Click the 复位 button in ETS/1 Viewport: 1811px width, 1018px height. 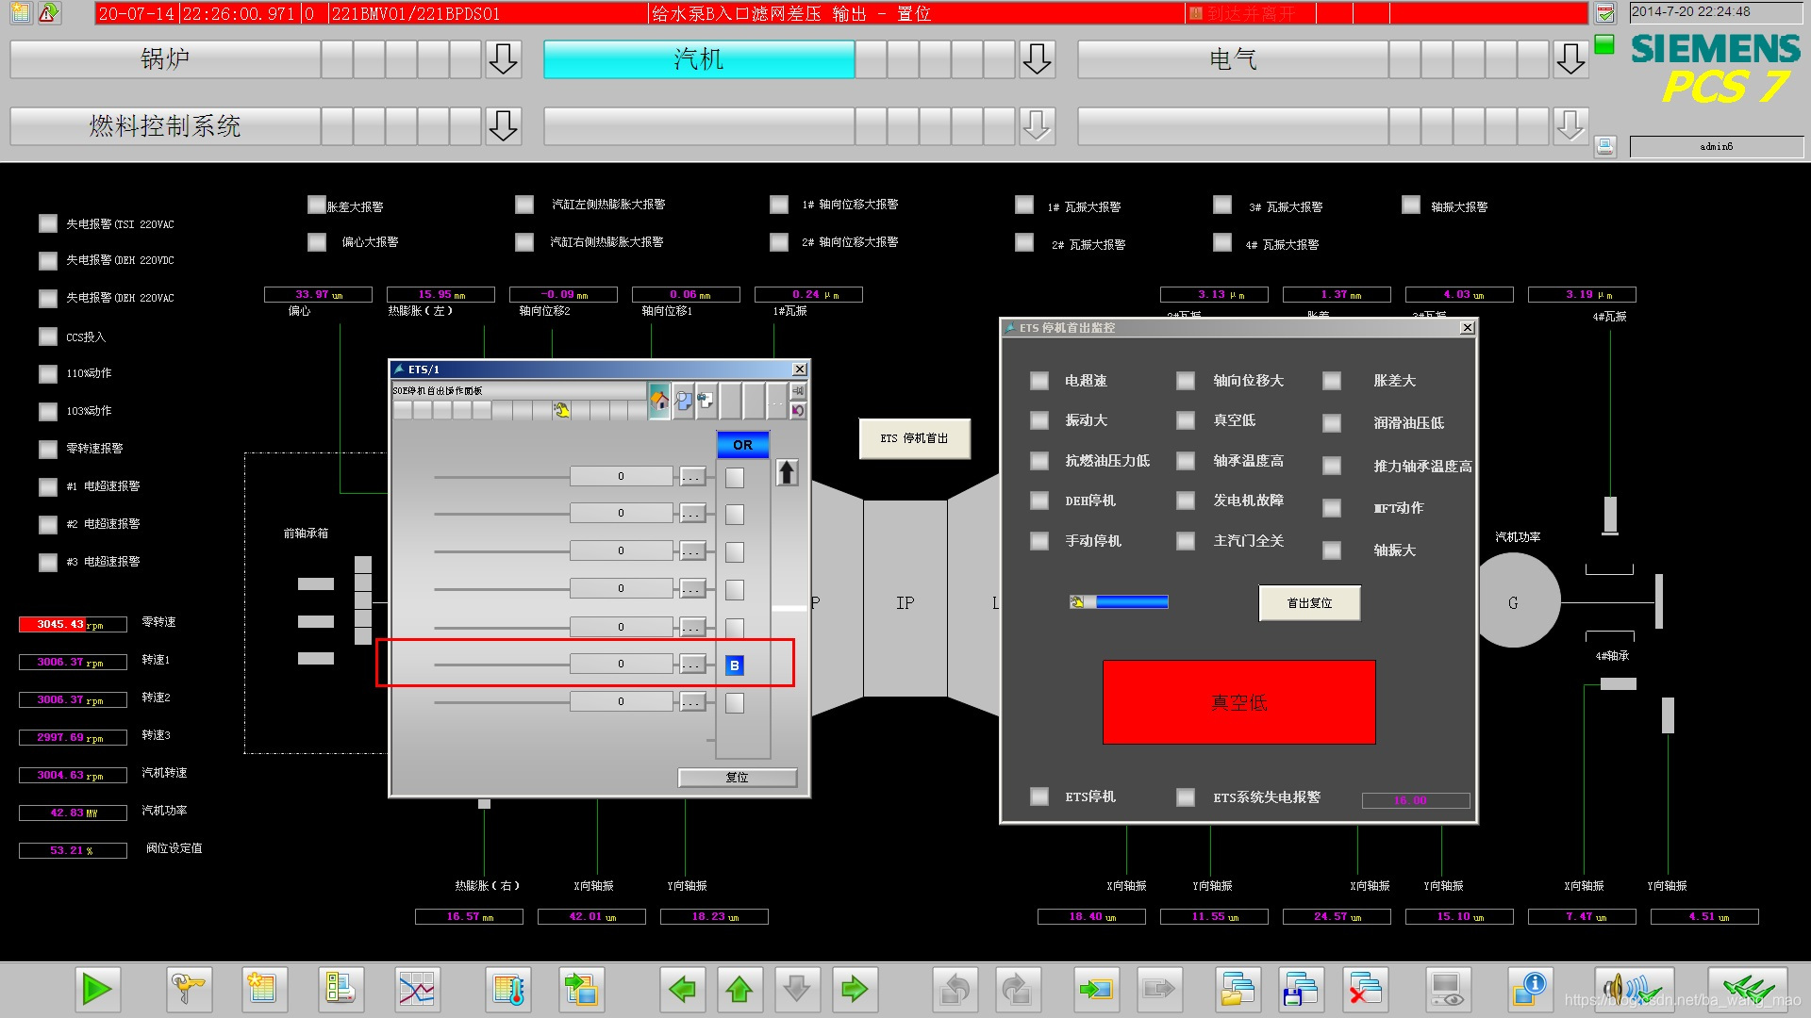pos(737,778)
